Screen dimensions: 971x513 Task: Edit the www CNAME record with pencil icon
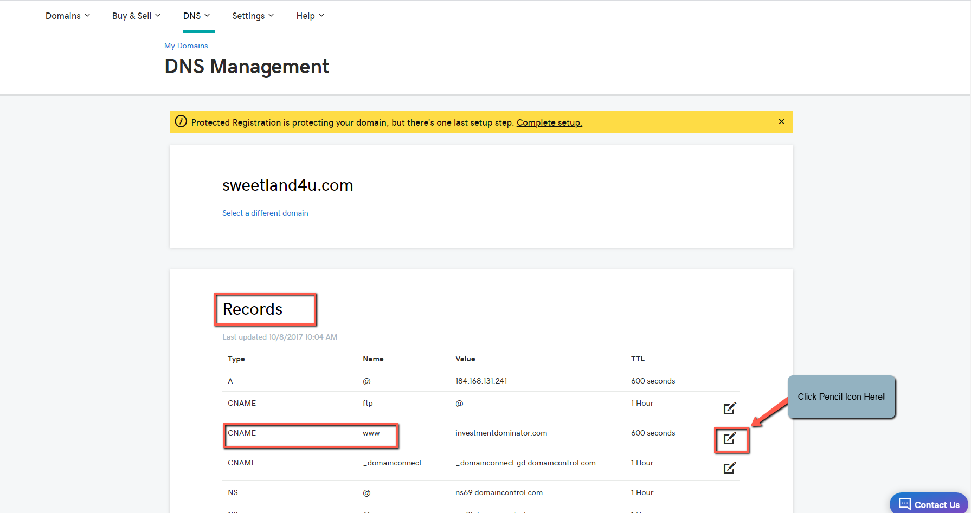pyautogui.click(x=730, y=438)
